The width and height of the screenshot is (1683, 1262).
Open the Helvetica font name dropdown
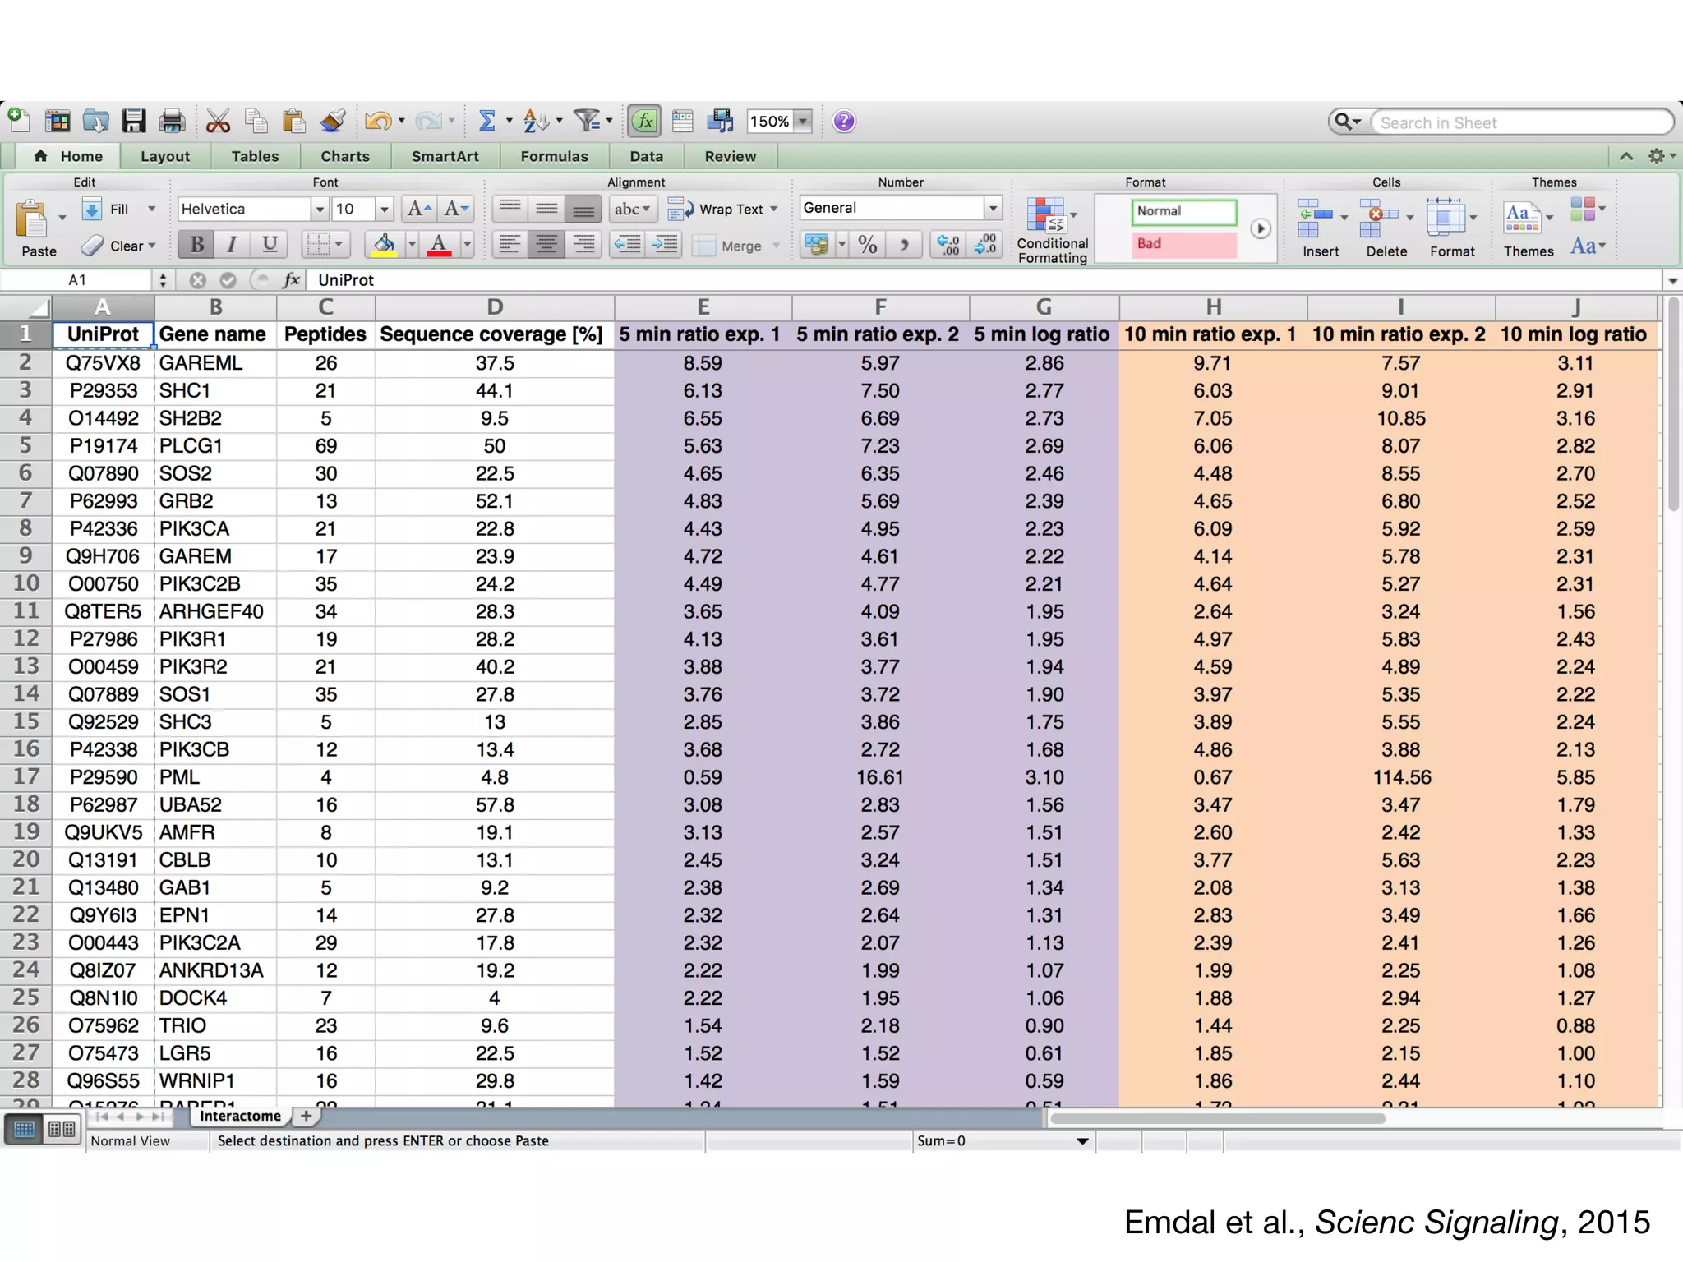(320, 210)
